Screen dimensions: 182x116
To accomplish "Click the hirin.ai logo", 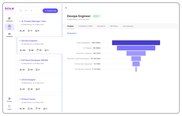I will click(9, 9).
